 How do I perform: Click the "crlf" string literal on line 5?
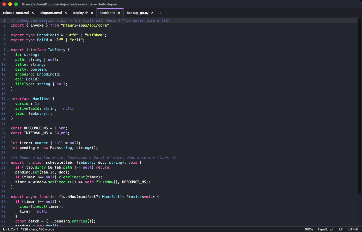point(76,40)
